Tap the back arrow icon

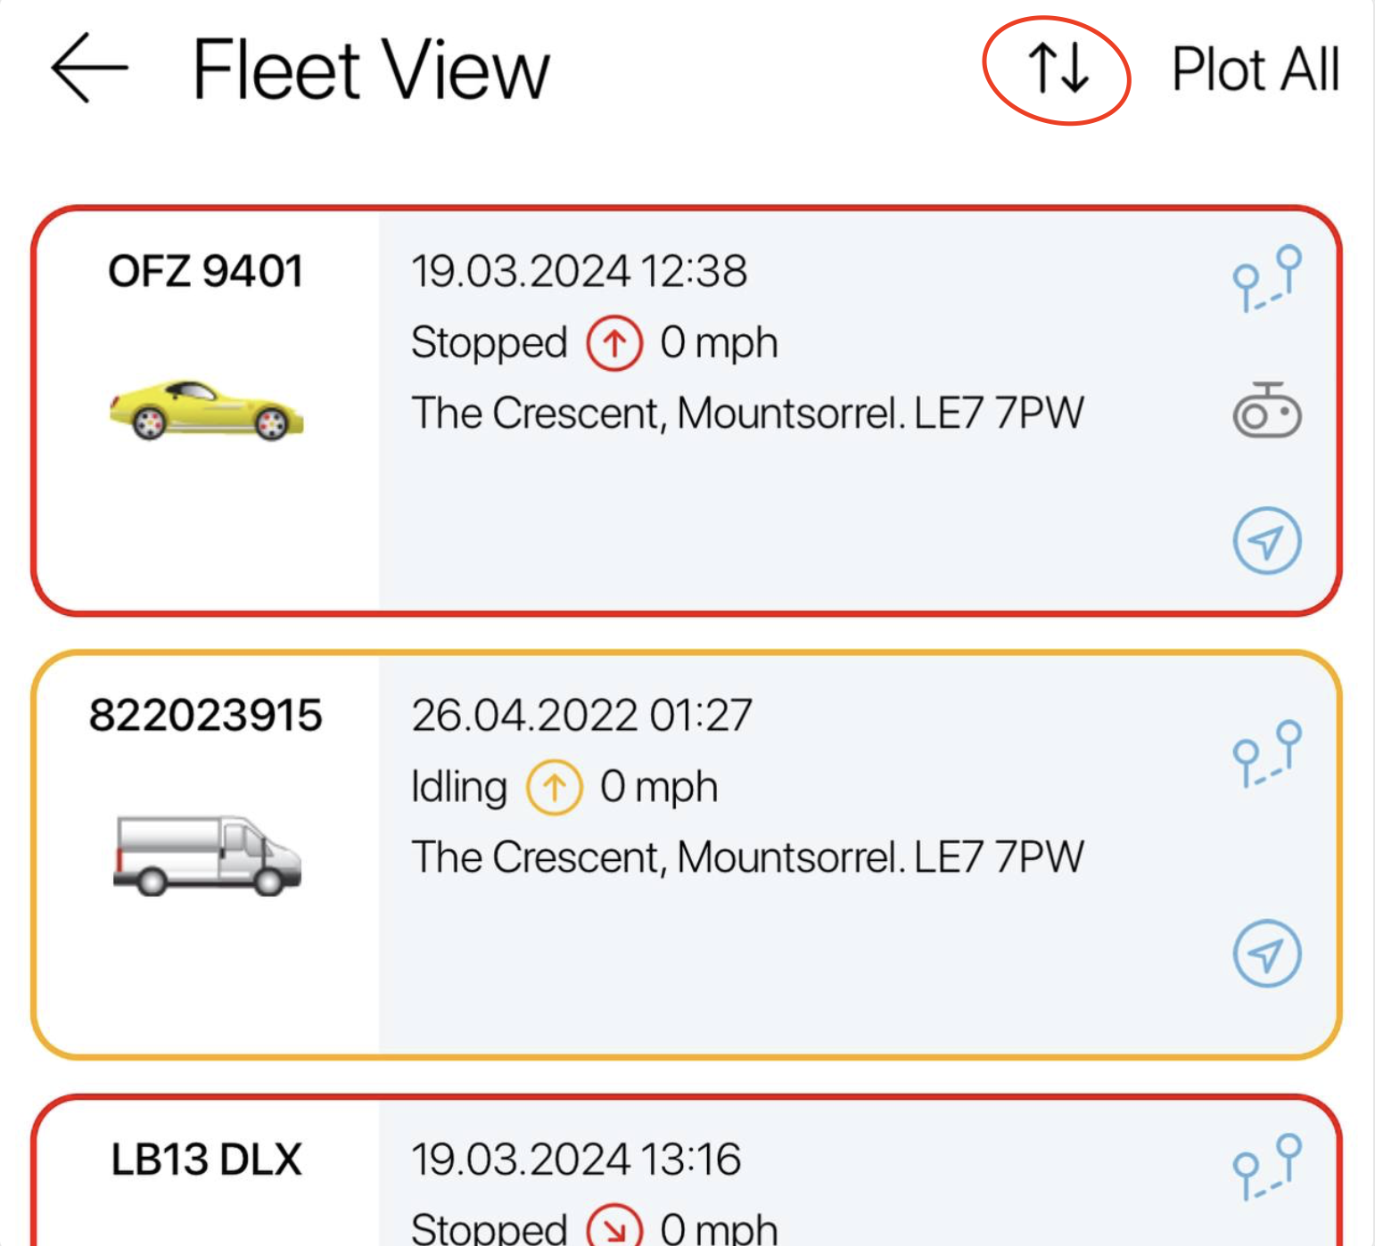point(89,69)
